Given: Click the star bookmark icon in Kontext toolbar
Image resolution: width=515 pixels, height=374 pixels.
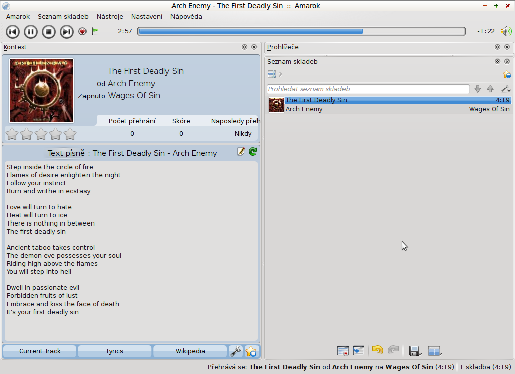Looking at the screenshot, I should pyautogui.click(x=251, y=351).
